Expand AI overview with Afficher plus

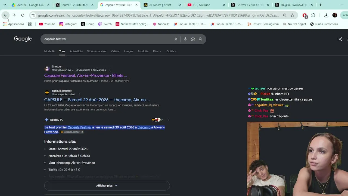click(107, 186)
